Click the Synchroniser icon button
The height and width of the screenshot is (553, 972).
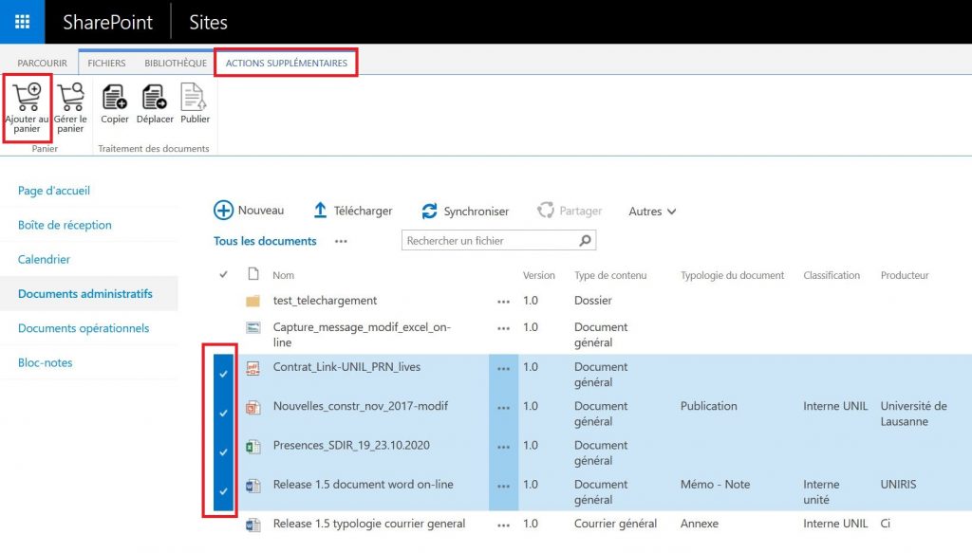[430, 212]
